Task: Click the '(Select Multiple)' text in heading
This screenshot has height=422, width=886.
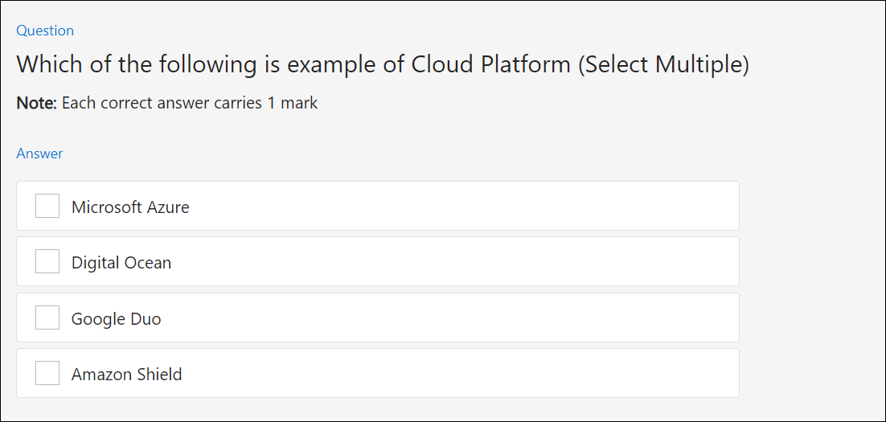Action: [662, 65]
